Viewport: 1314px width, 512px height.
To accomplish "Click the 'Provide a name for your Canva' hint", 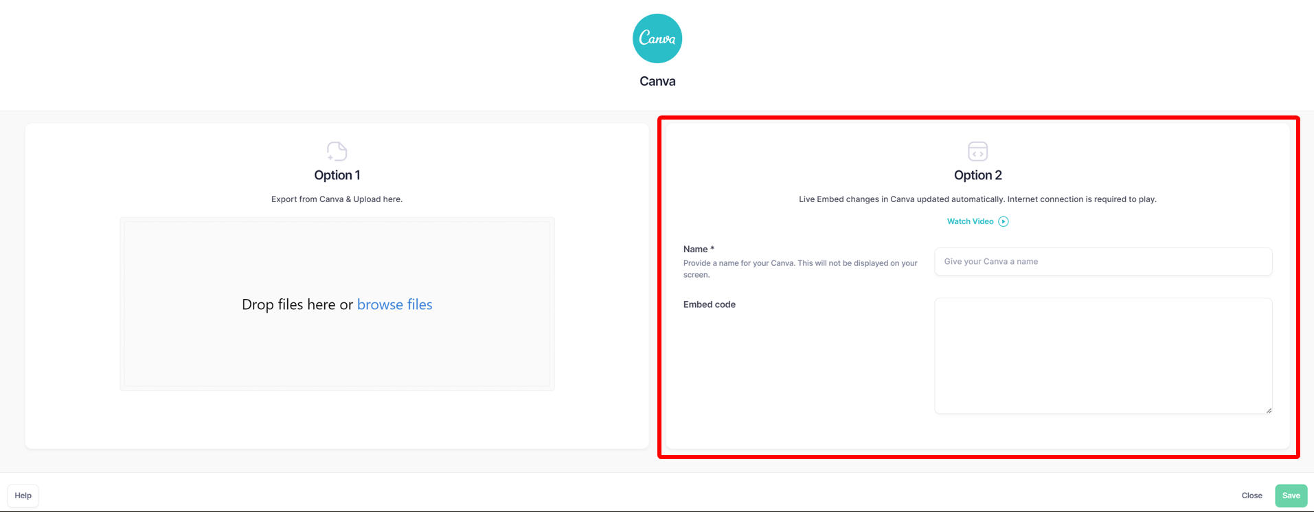I will point(800,269).
